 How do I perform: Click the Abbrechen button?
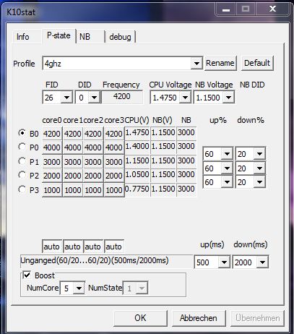click(199, 318)
